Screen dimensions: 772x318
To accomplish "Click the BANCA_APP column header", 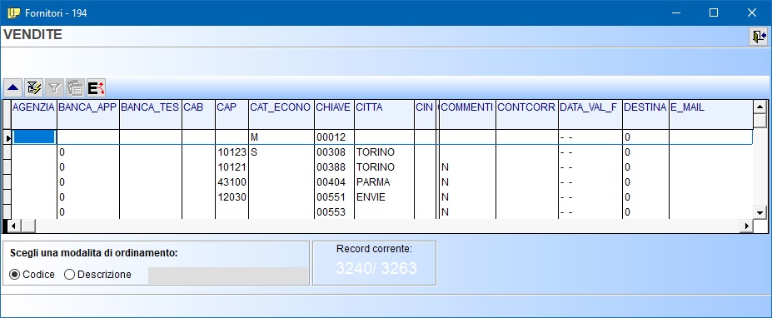I will point(88,114).
